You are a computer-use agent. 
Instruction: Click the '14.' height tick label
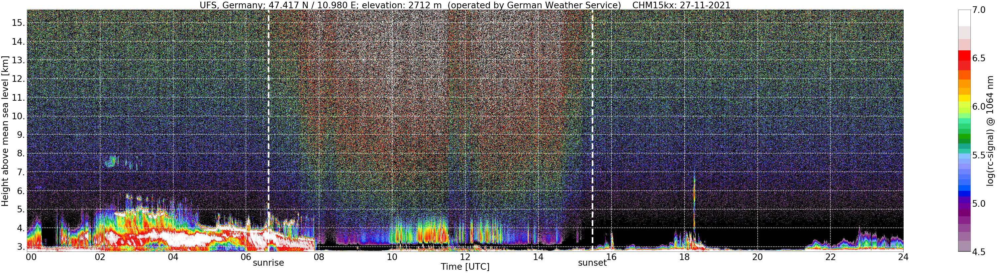pyautogui.click(x=18, y=42)
